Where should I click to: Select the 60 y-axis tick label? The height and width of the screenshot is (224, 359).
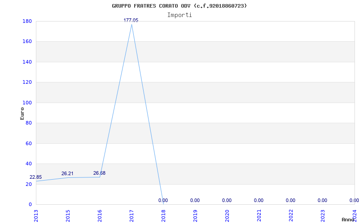pos(29,143)
